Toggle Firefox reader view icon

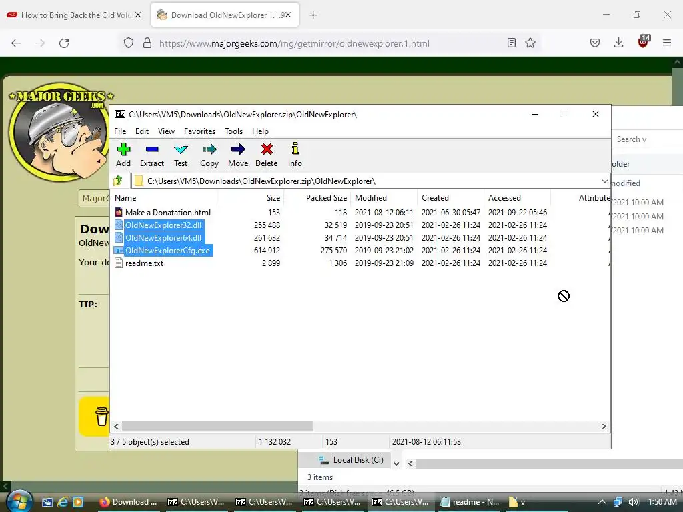[512, 43]
